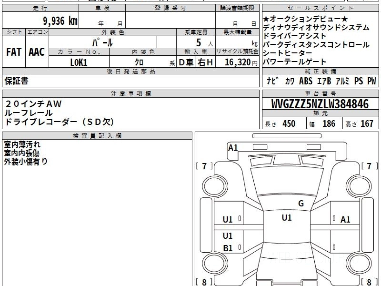
Task: Click the width value 186
Action: pyautogui.click(x=329, y=124)
